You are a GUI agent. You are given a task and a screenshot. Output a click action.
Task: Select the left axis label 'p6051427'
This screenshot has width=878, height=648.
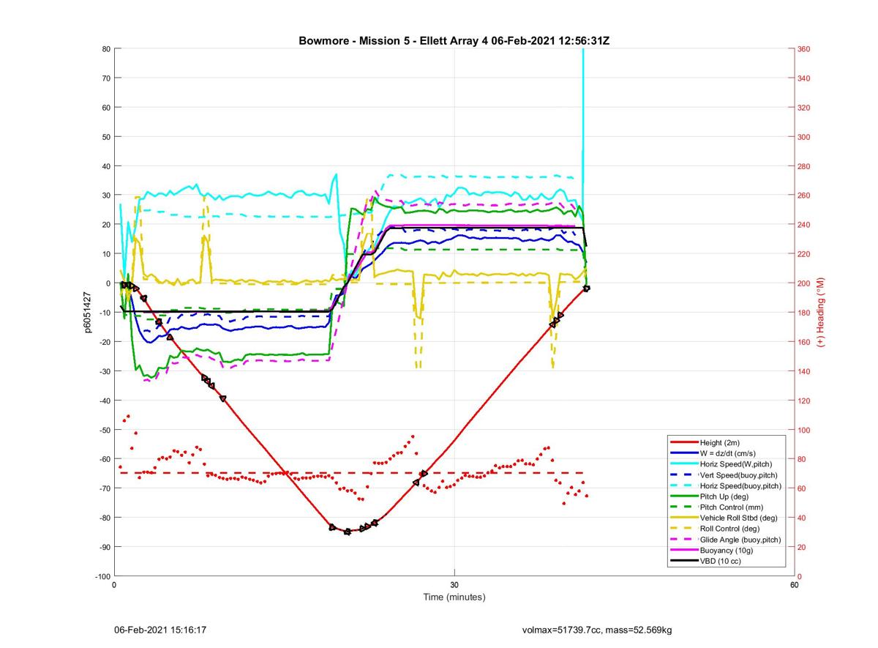coord(87,313)
